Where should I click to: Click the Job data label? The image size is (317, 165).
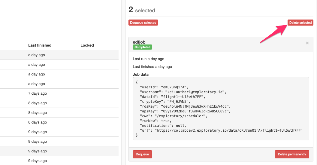140,75
